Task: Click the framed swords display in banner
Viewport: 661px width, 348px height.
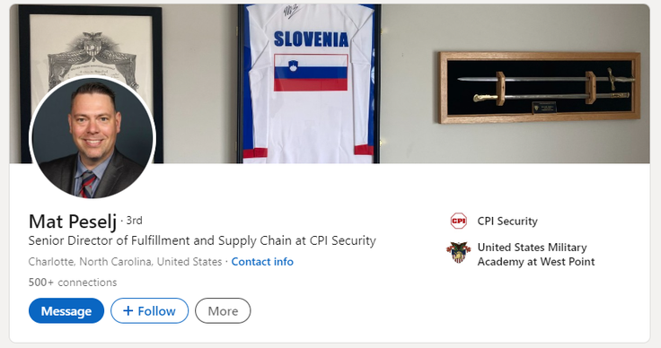Action: coord(539,88)
